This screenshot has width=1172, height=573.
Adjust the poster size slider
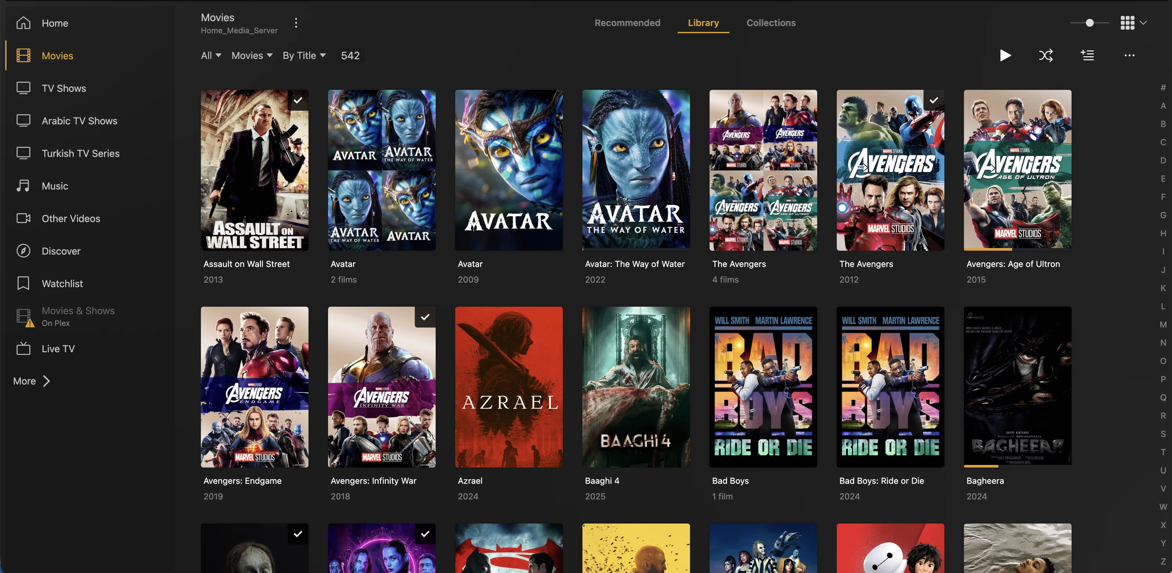1089,23
